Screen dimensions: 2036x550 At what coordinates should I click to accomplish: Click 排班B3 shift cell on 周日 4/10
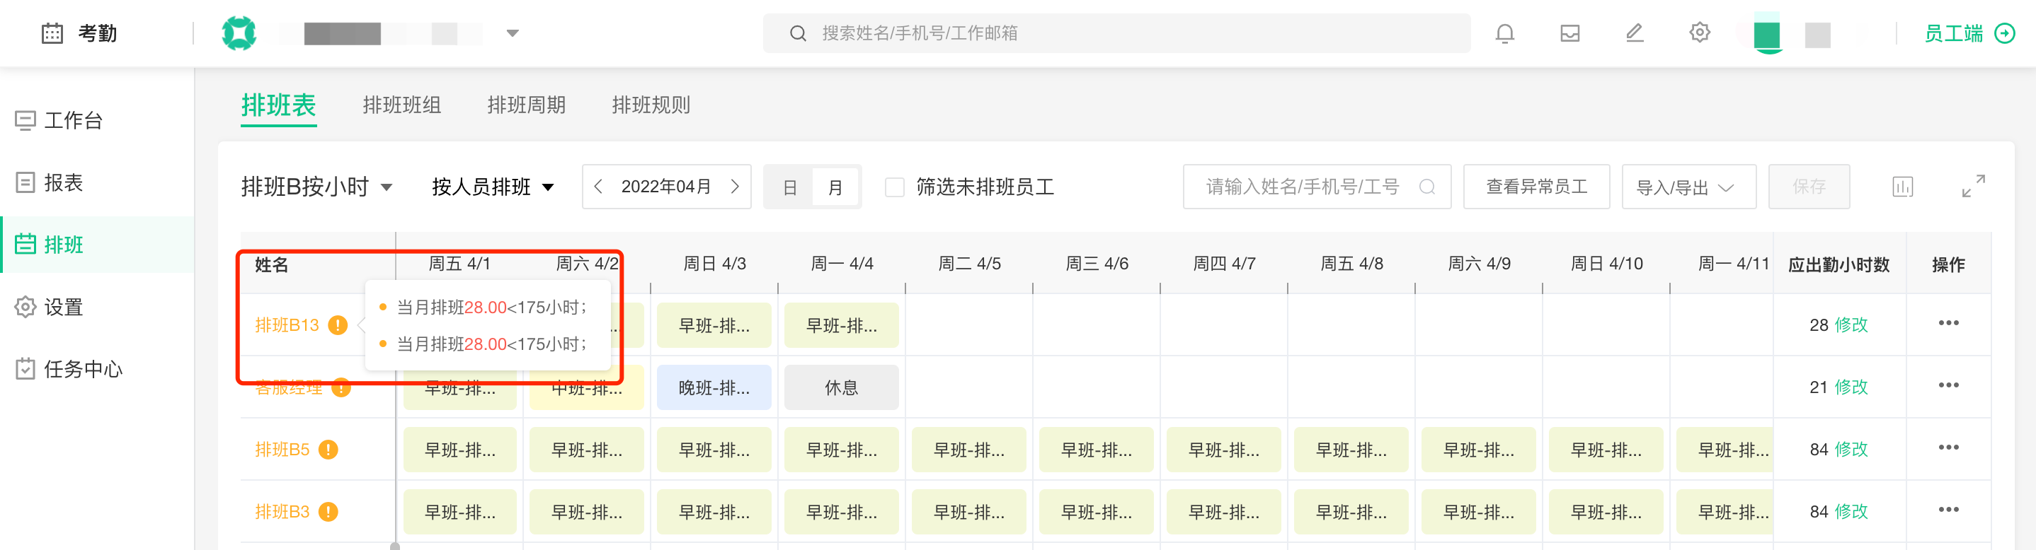coord(1606,512)
